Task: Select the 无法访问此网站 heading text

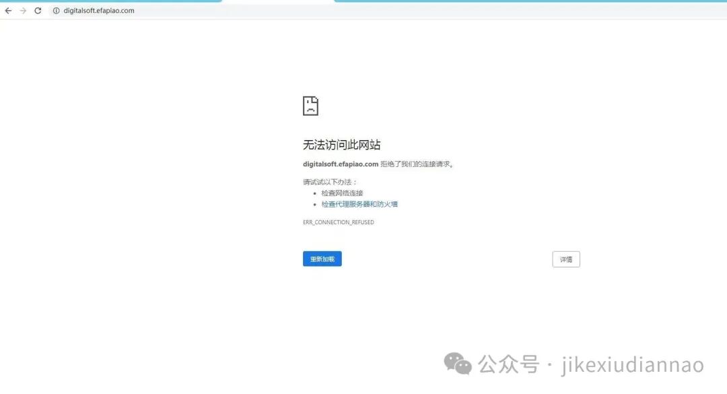Action: point(342,145)
